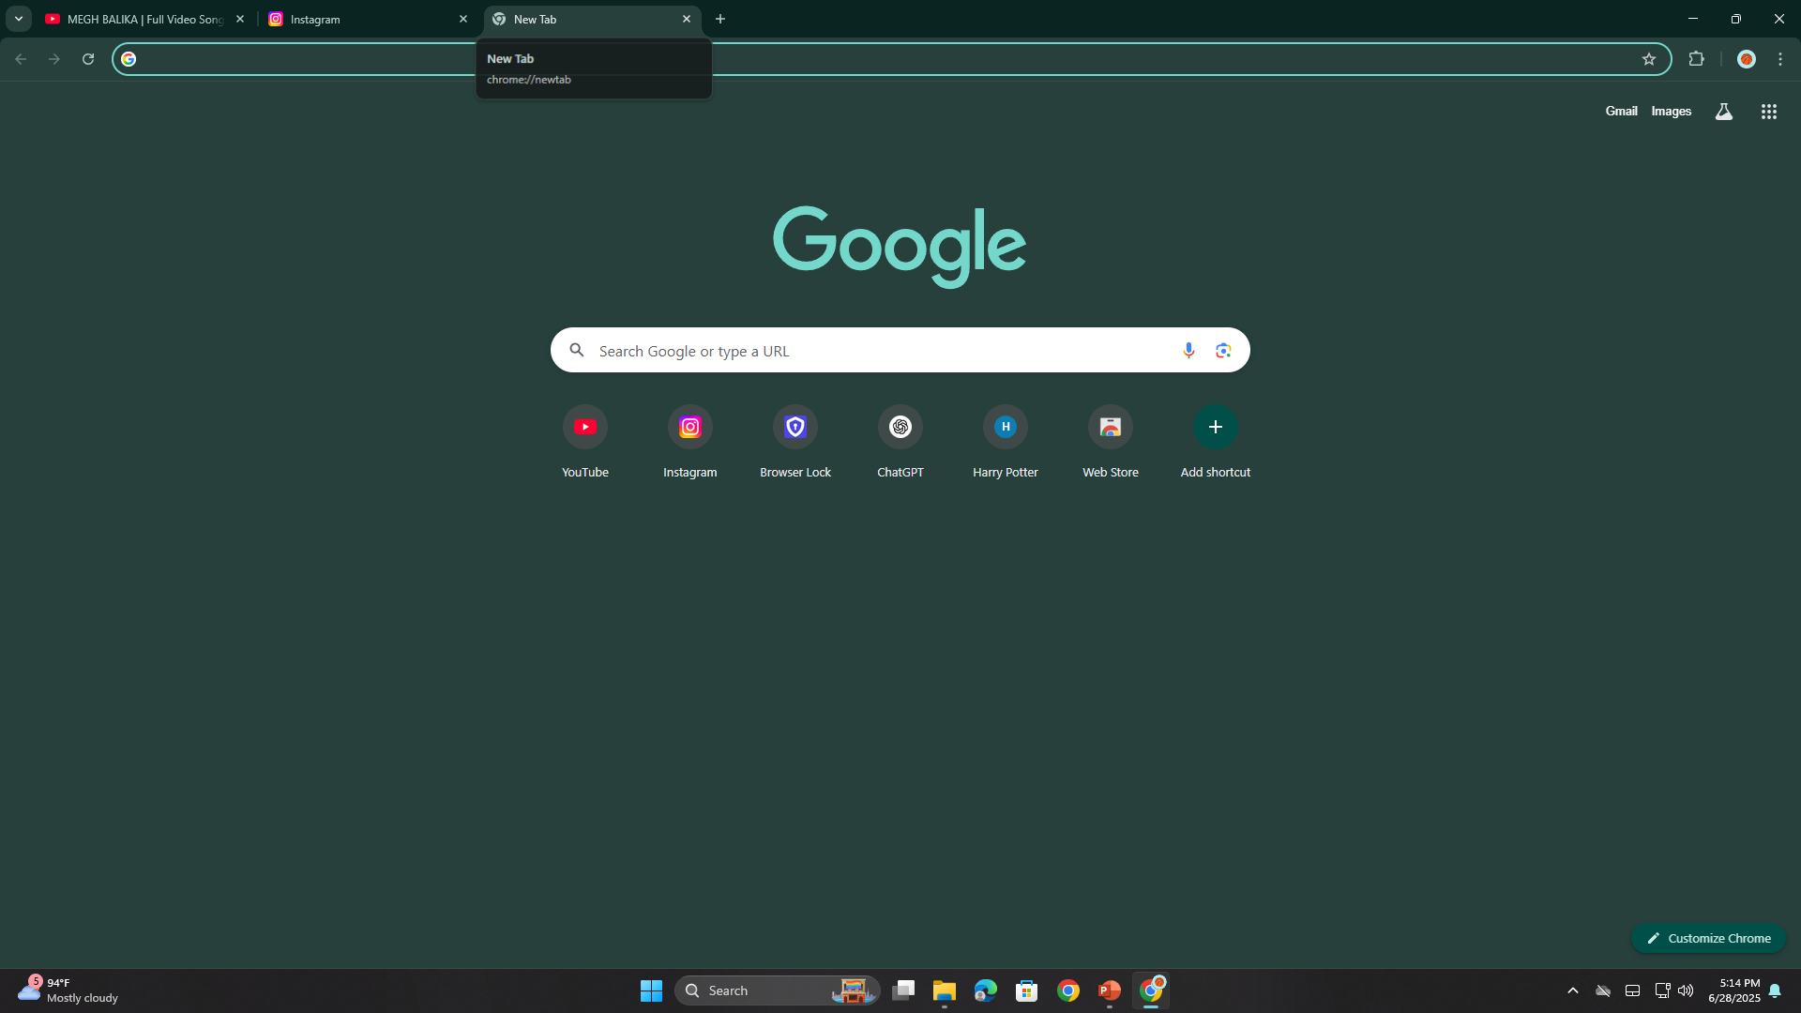
Task: Start voice search with microphone icon
Action: point(1188,350)
